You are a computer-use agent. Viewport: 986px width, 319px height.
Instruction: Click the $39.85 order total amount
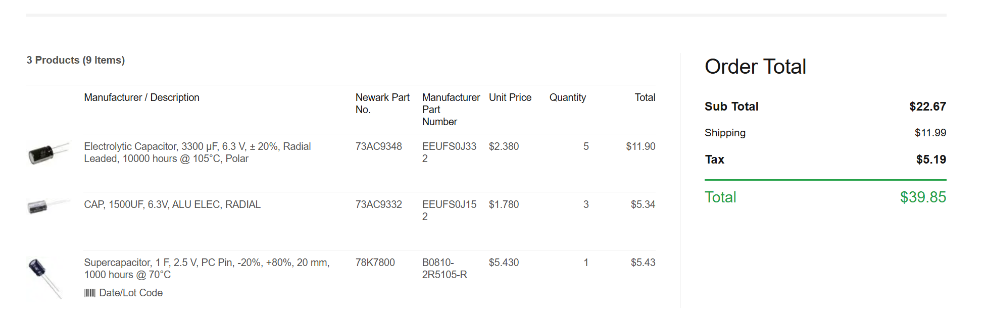[x=923, y=197]
